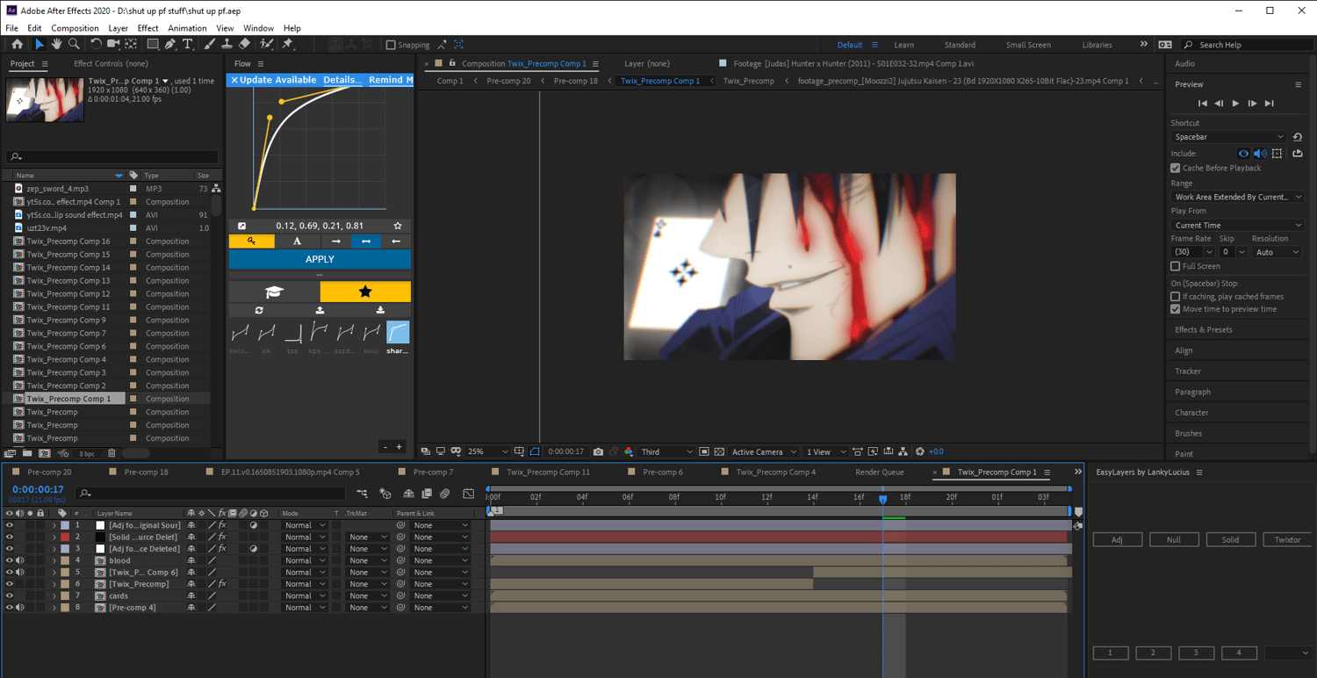Click Twixtor button in EasyLayers

1287,539
